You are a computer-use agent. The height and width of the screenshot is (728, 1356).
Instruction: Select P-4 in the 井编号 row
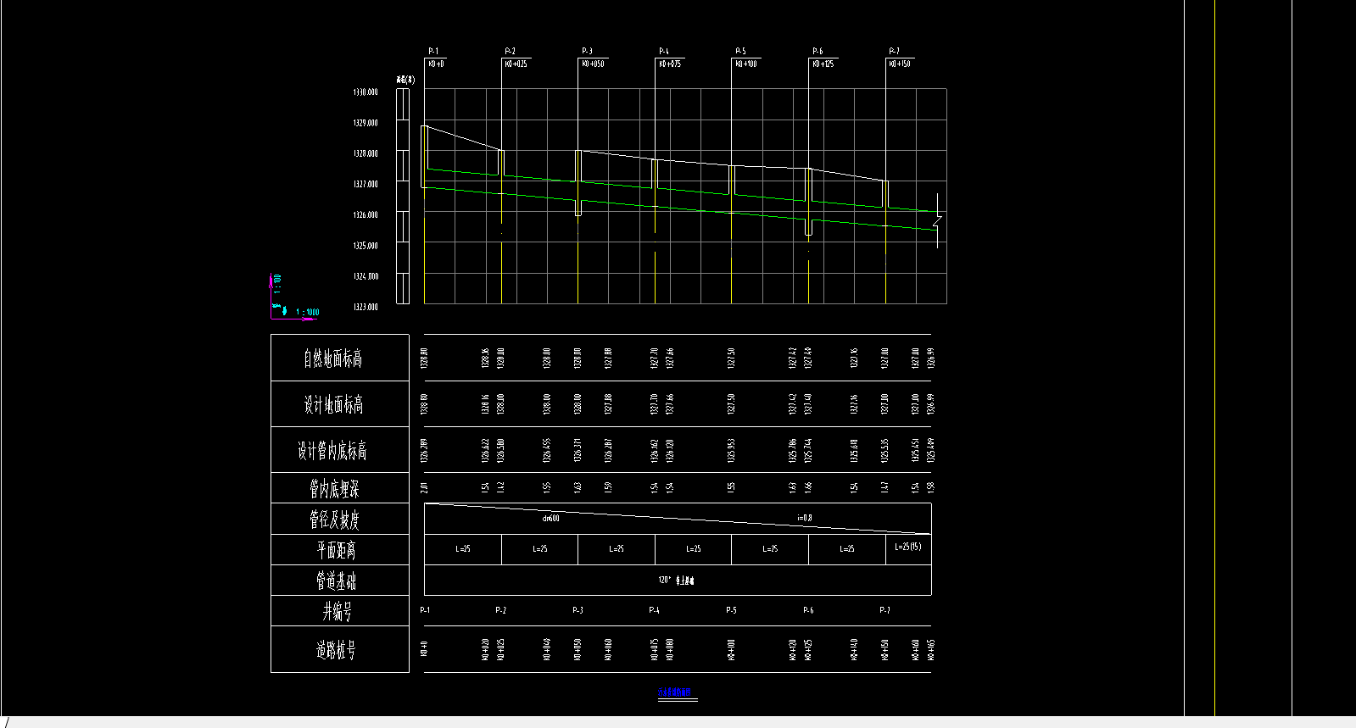[654, 610]
